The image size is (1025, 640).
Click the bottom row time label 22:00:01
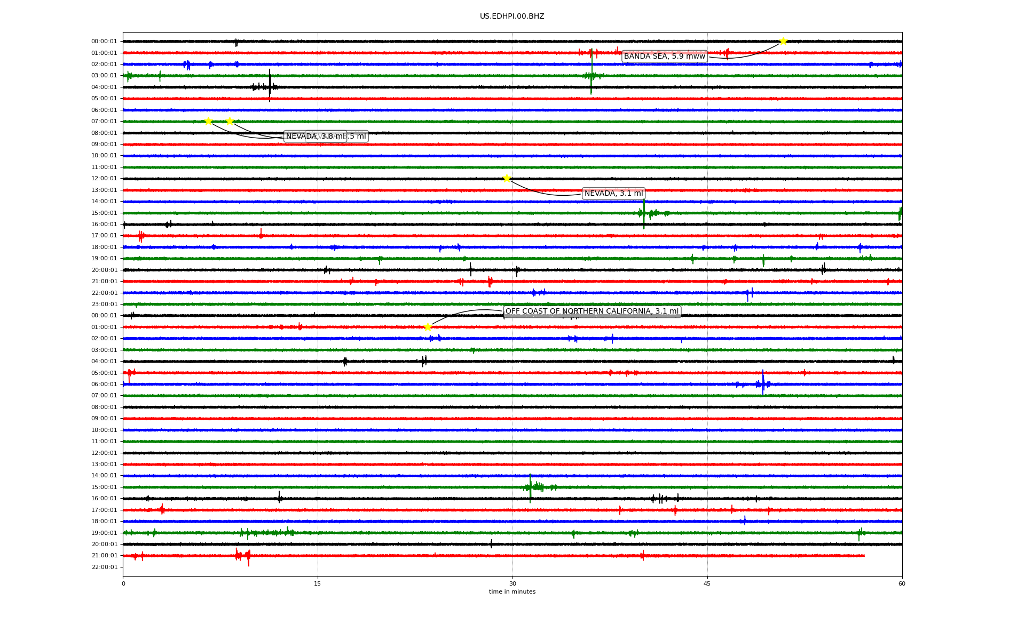click(104, 567)
